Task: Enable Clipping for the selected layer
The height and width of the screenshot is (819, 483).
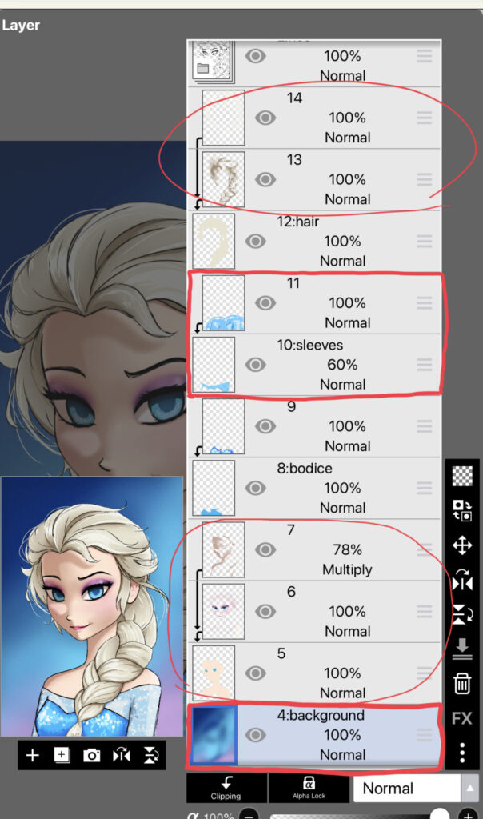Action: 226,788
